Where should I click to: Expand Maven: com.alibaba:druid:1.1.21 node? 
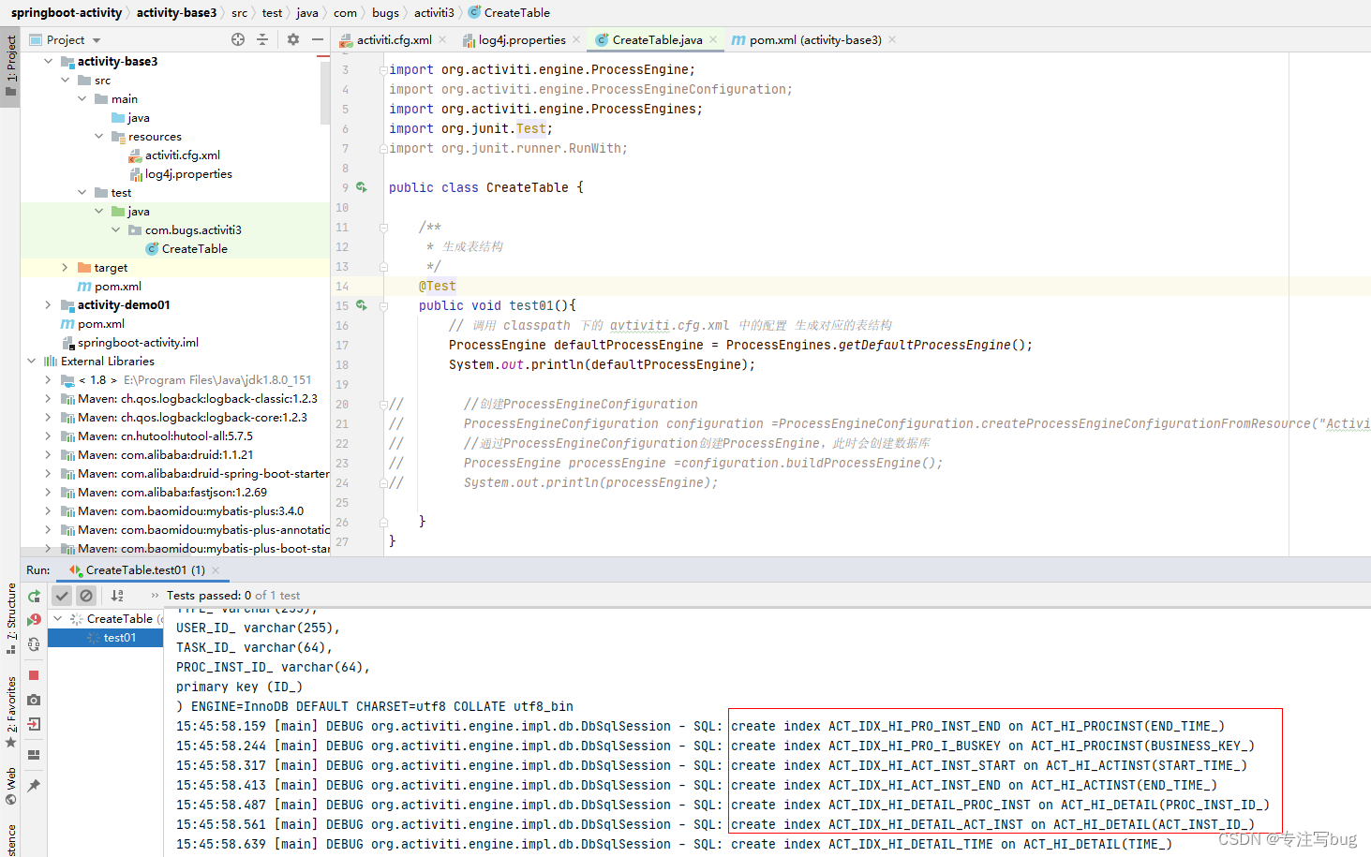[x=49, y=454]
